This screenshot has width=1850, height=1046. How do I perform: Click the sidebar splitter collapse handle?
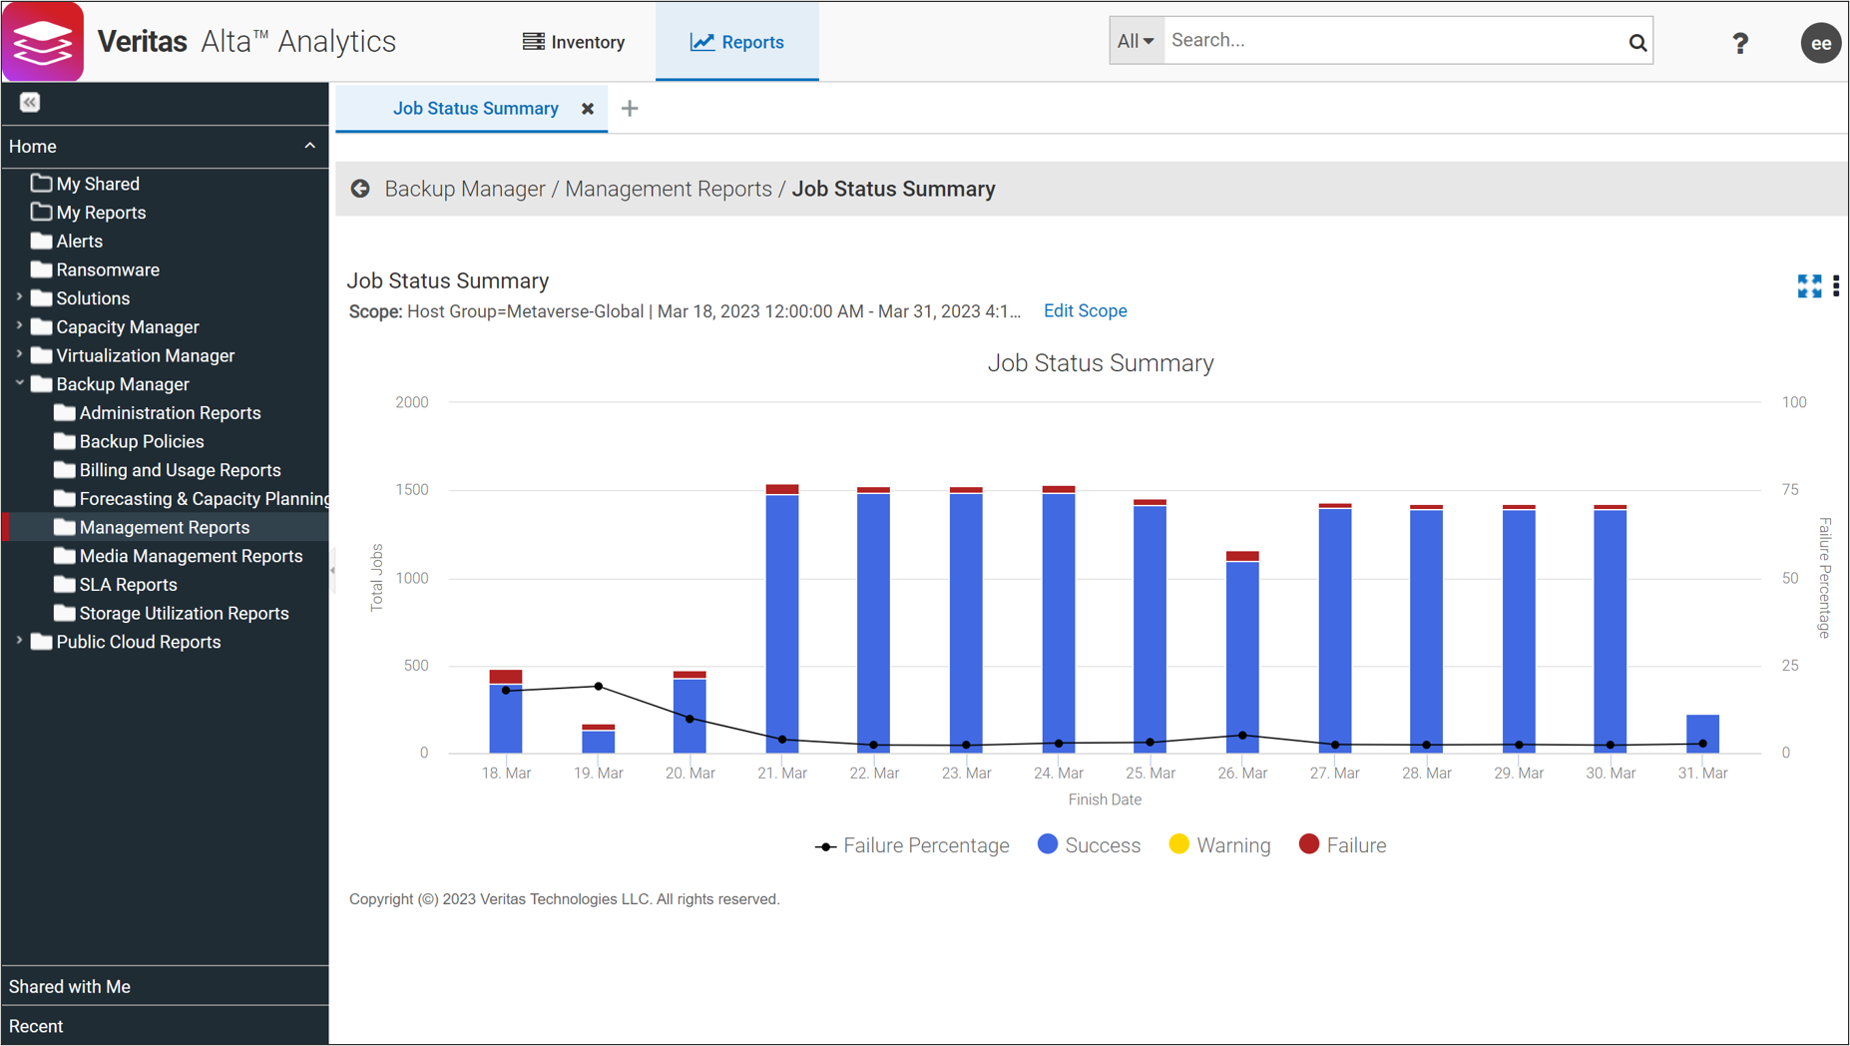(332, 571)
